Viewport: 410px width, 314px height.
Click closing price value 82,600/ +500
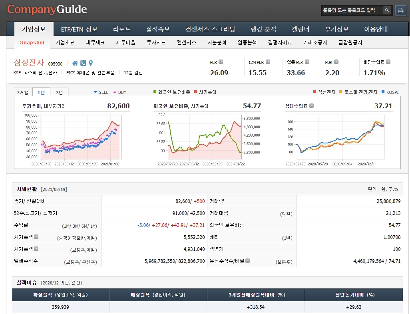[190, 201]
